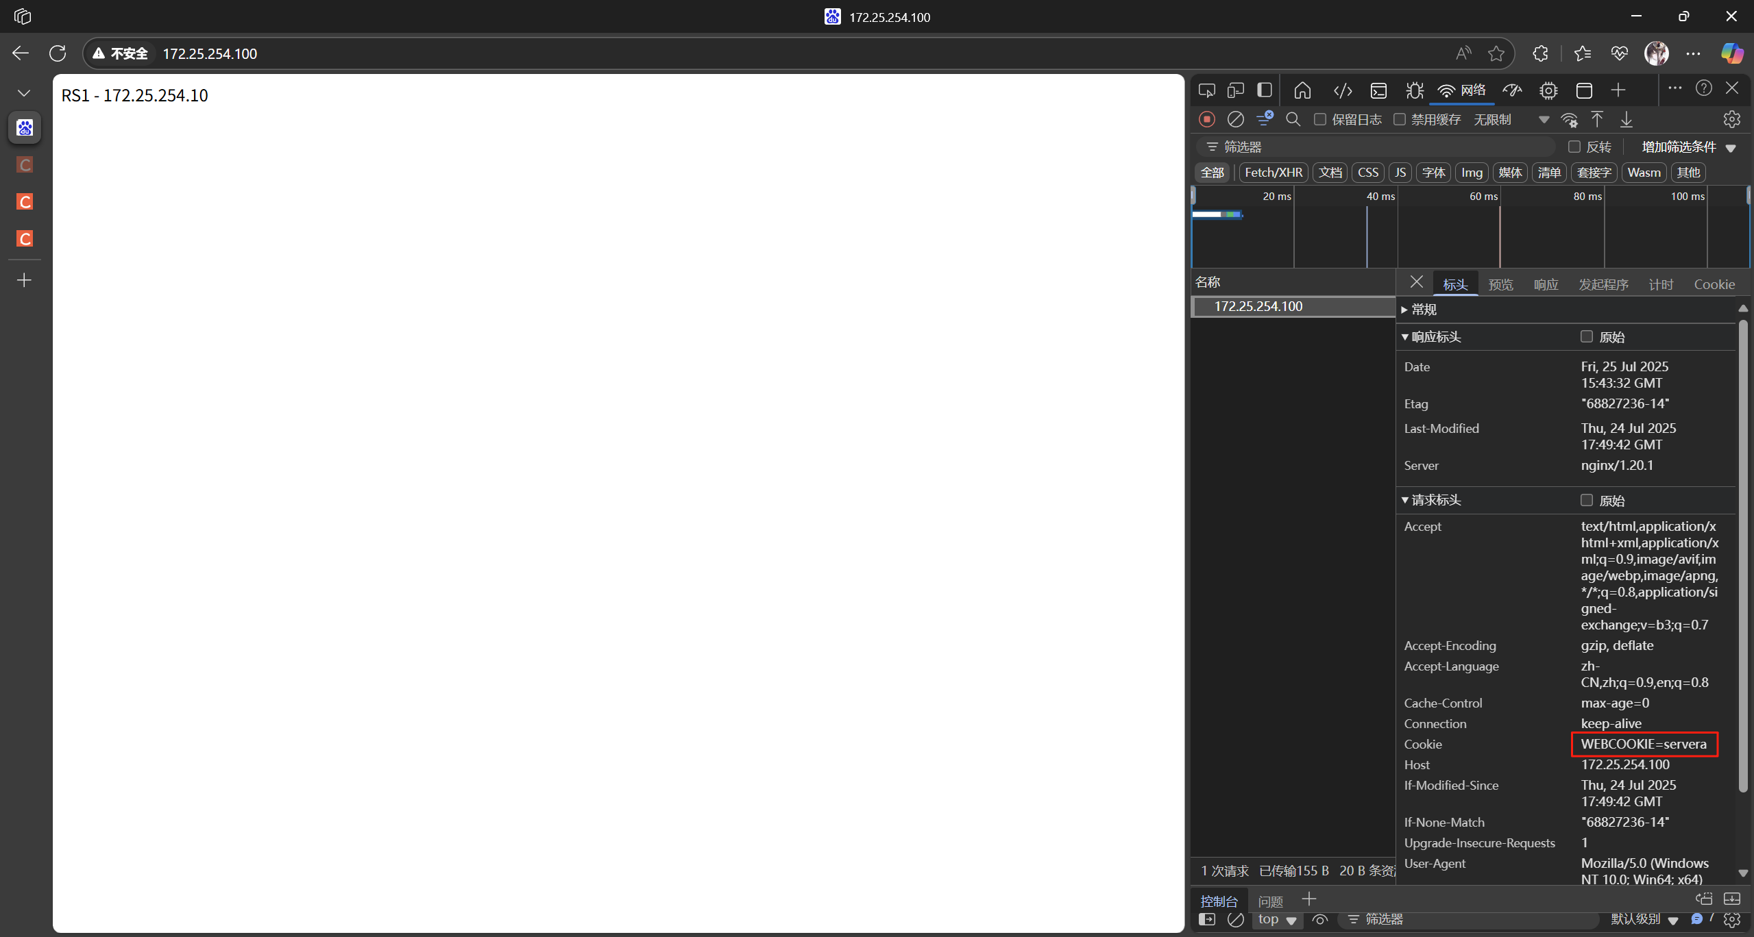Open the DevTools Welcome home icon
Screen dimensions: 1754x937
click(1302, 90)
